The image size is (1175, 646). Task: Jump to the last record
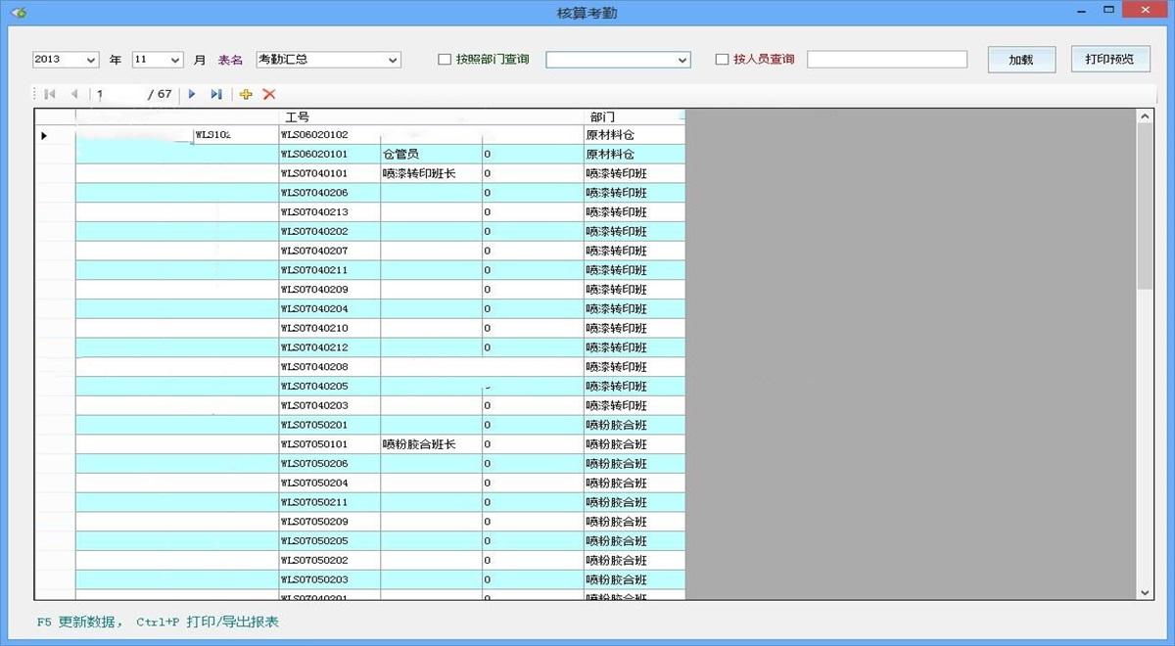tap(216, 94)
